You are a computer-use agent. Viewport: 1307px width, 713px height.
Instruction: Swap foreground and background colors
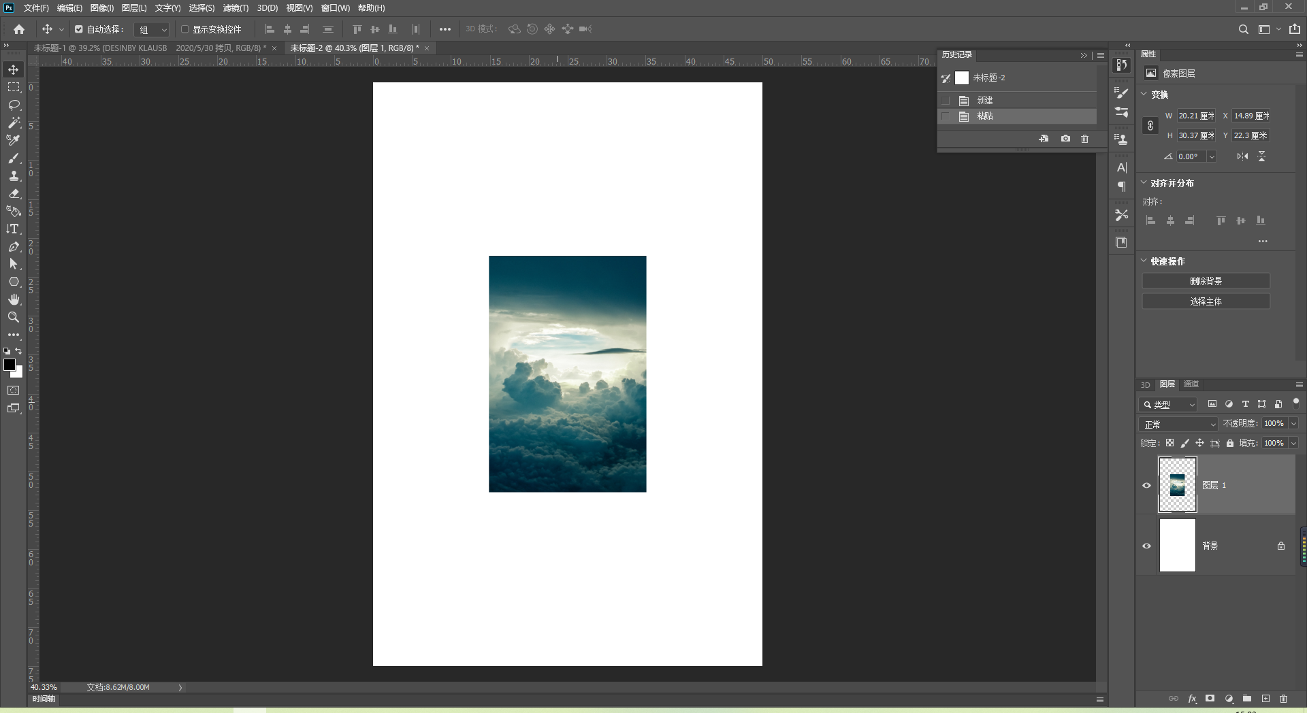19,351
